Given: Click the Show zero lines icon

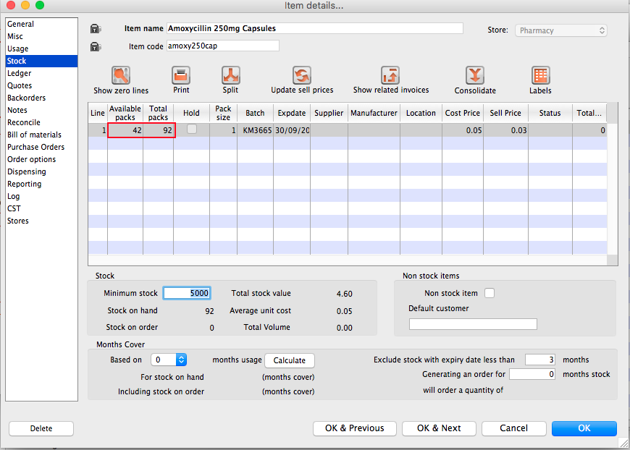Looking at the screenshot, I should 121,75.
